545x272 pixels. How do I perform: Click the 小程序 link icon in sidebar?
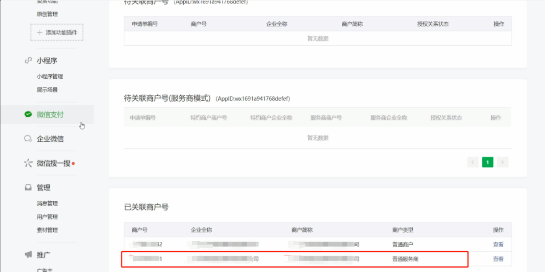28,60
